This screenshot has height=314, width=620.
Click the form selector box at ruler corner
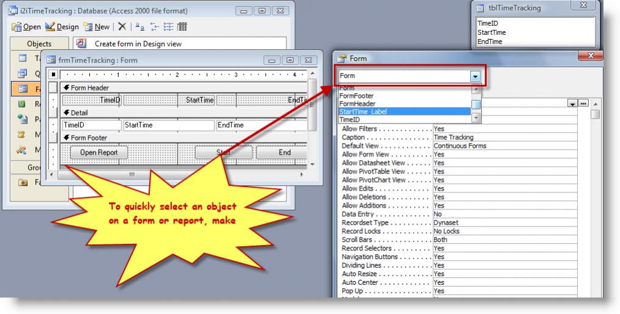pyautogui.click(x=53, y=74)
